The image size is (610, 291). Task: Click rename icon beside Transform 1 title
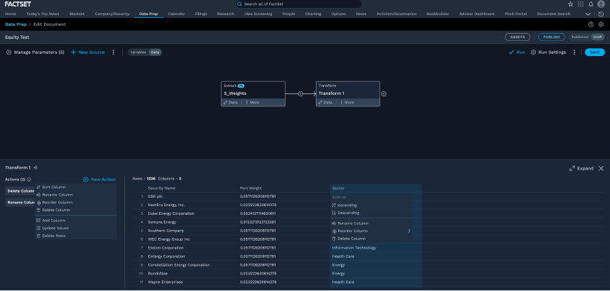(35, 168)
